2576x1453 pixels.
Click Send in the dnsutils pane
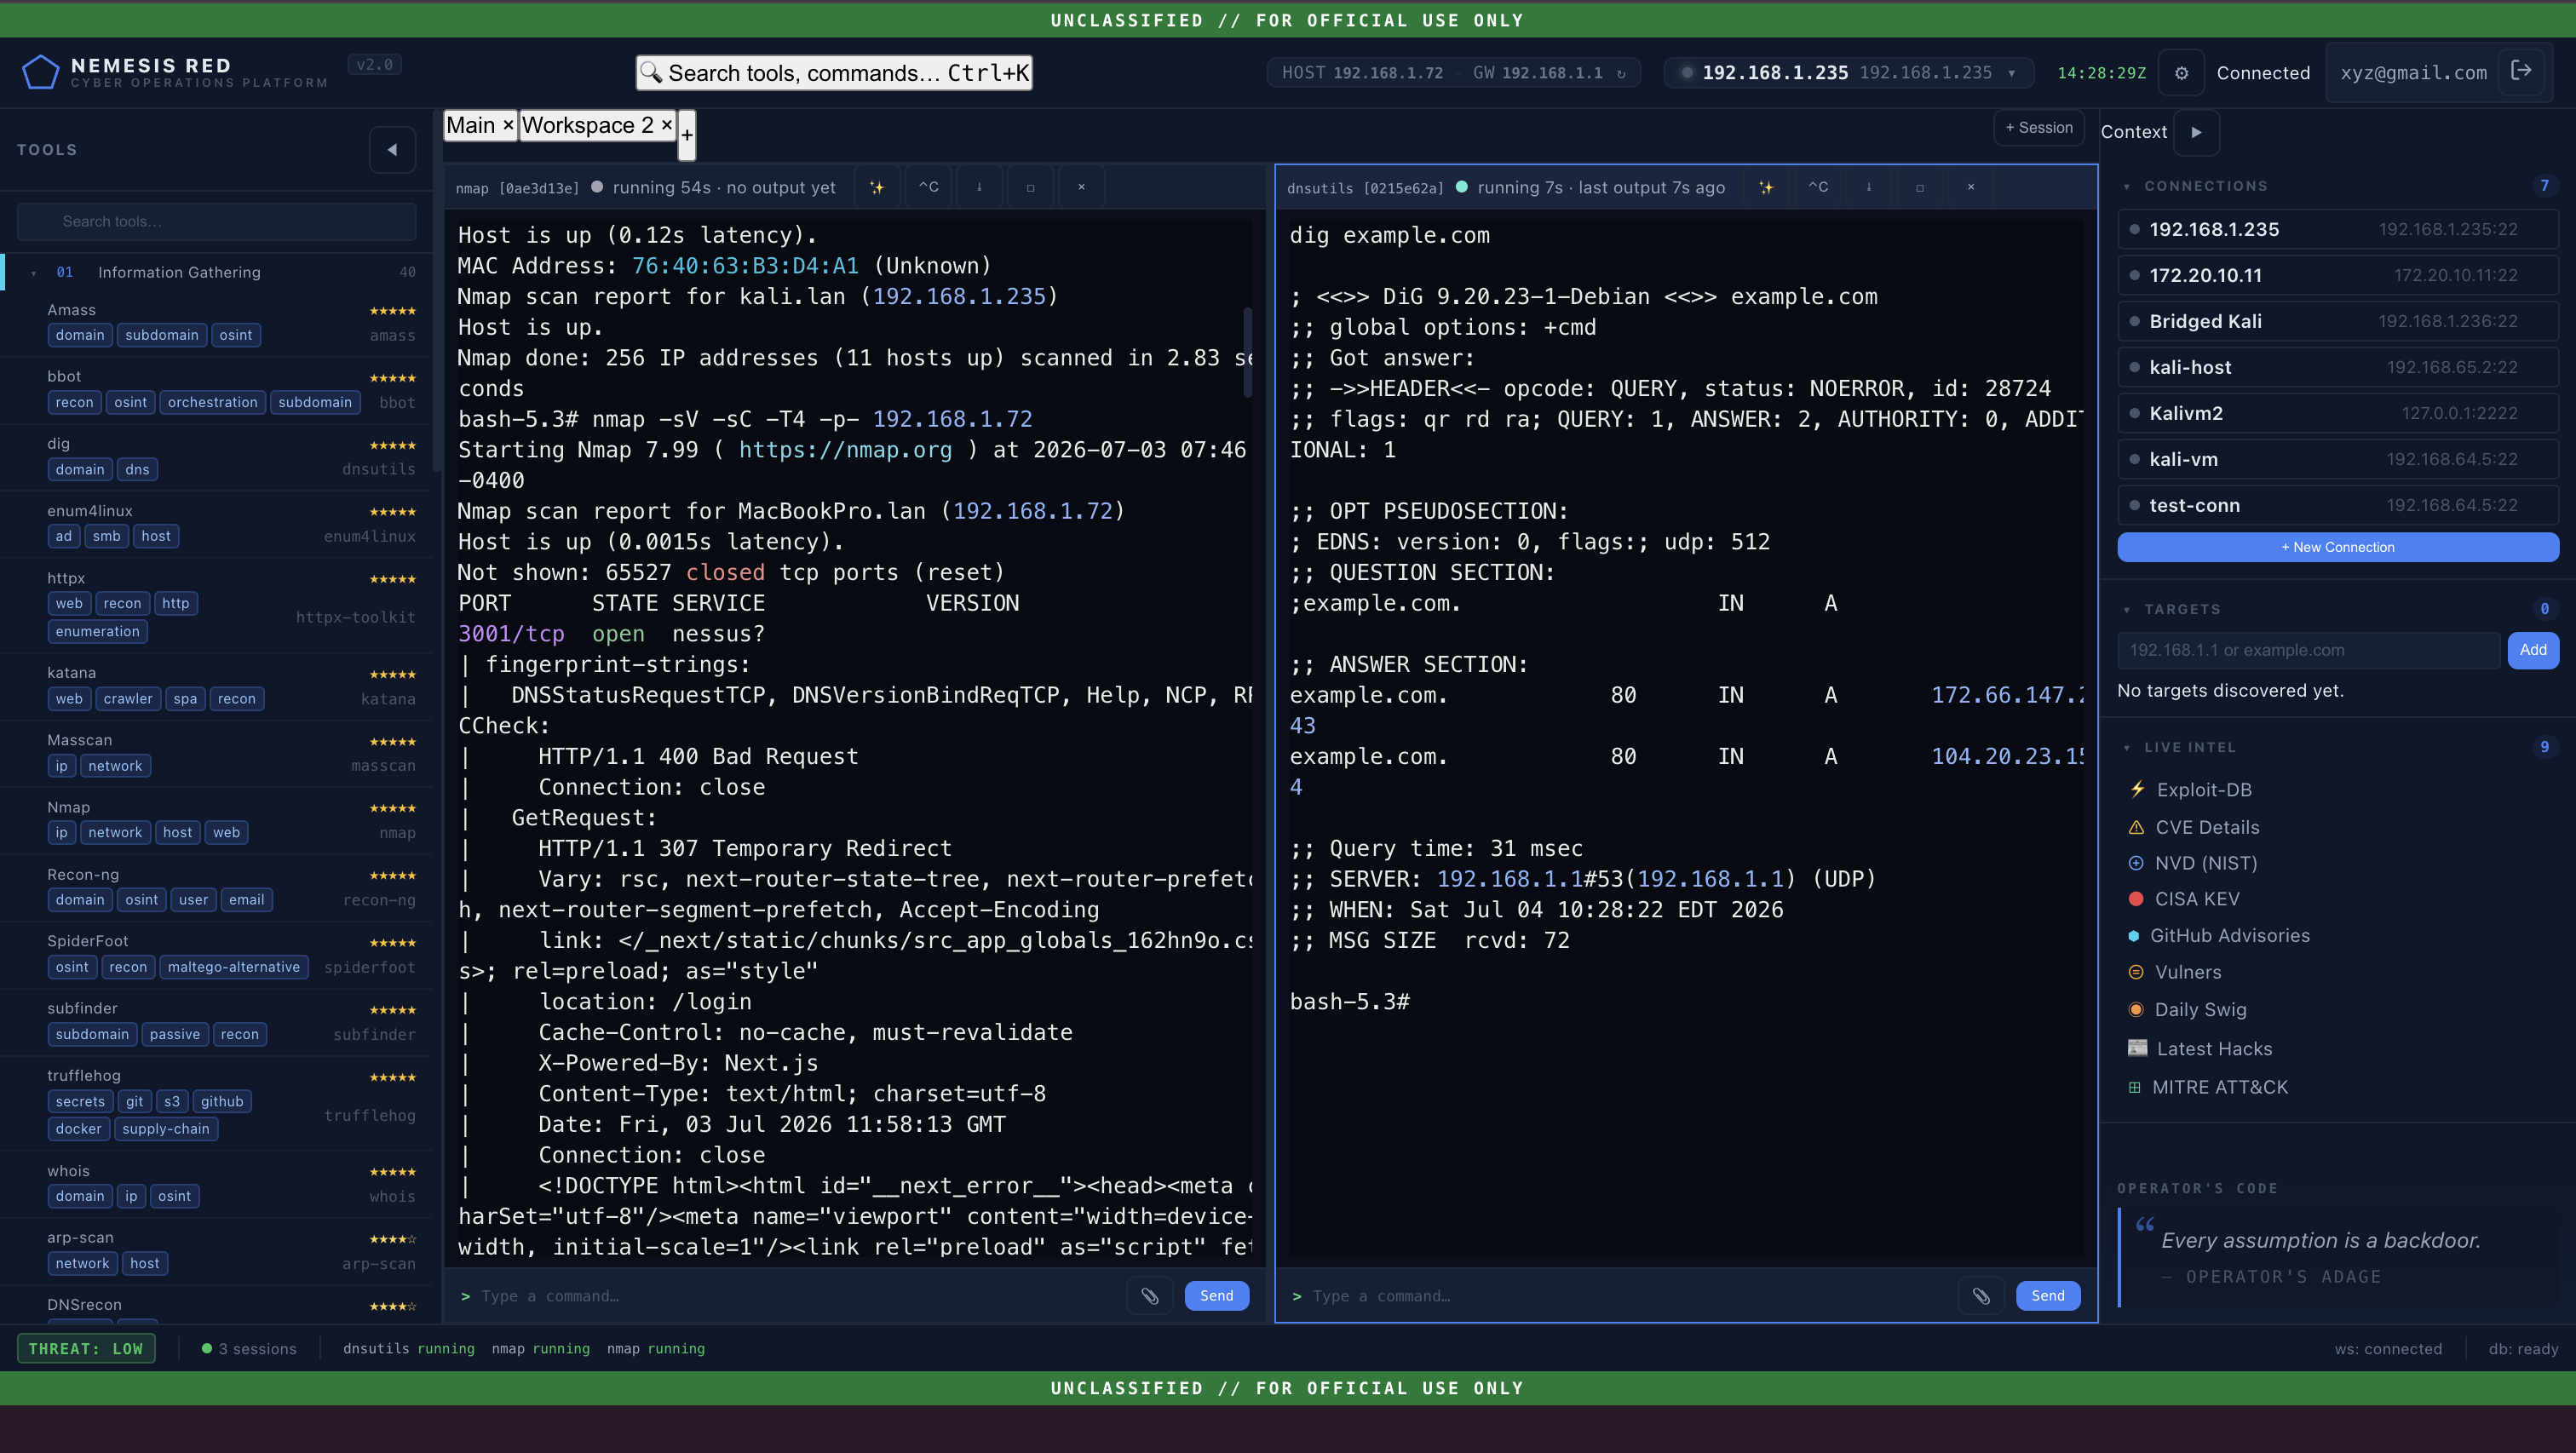[2047, 1296]
